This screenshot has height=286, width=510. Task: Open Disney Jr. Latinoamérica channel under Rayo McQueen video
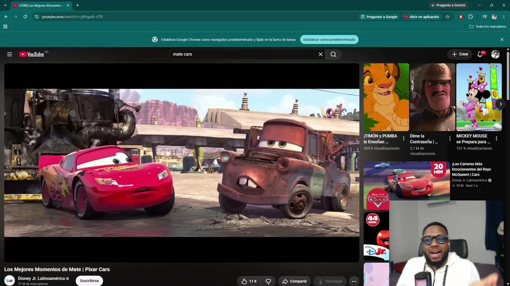tap(469, 180)
